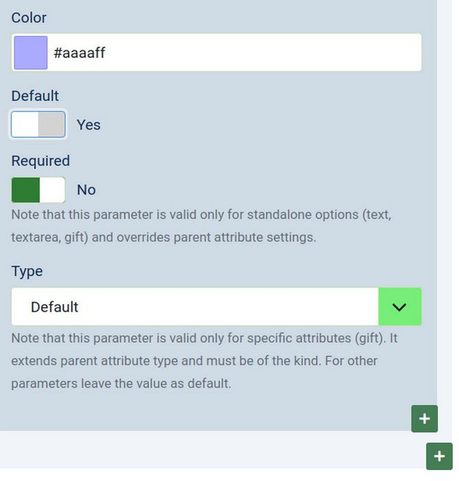
Task: Click the specific attributes note under Type
Action: pos(204,360)
